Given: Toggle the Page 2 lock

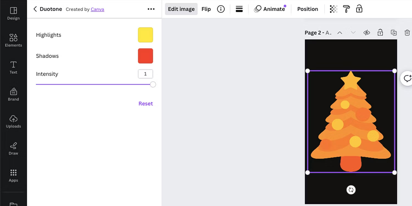Looking at the screenshot, I should [x=380, y=32].
